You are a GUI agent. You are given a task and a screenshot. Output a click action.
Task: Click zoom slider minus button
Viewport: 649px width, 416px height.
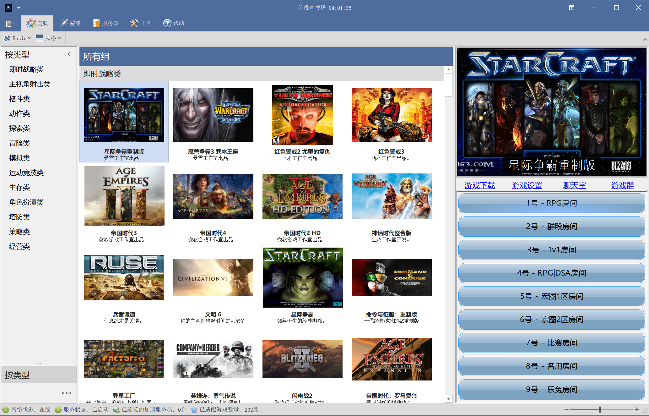[566, 409]
